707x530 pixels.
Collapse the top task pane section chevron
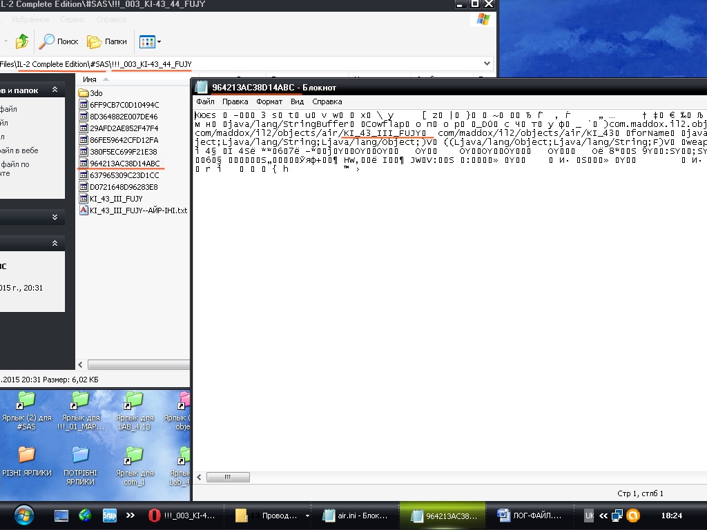tap(55, 90)
